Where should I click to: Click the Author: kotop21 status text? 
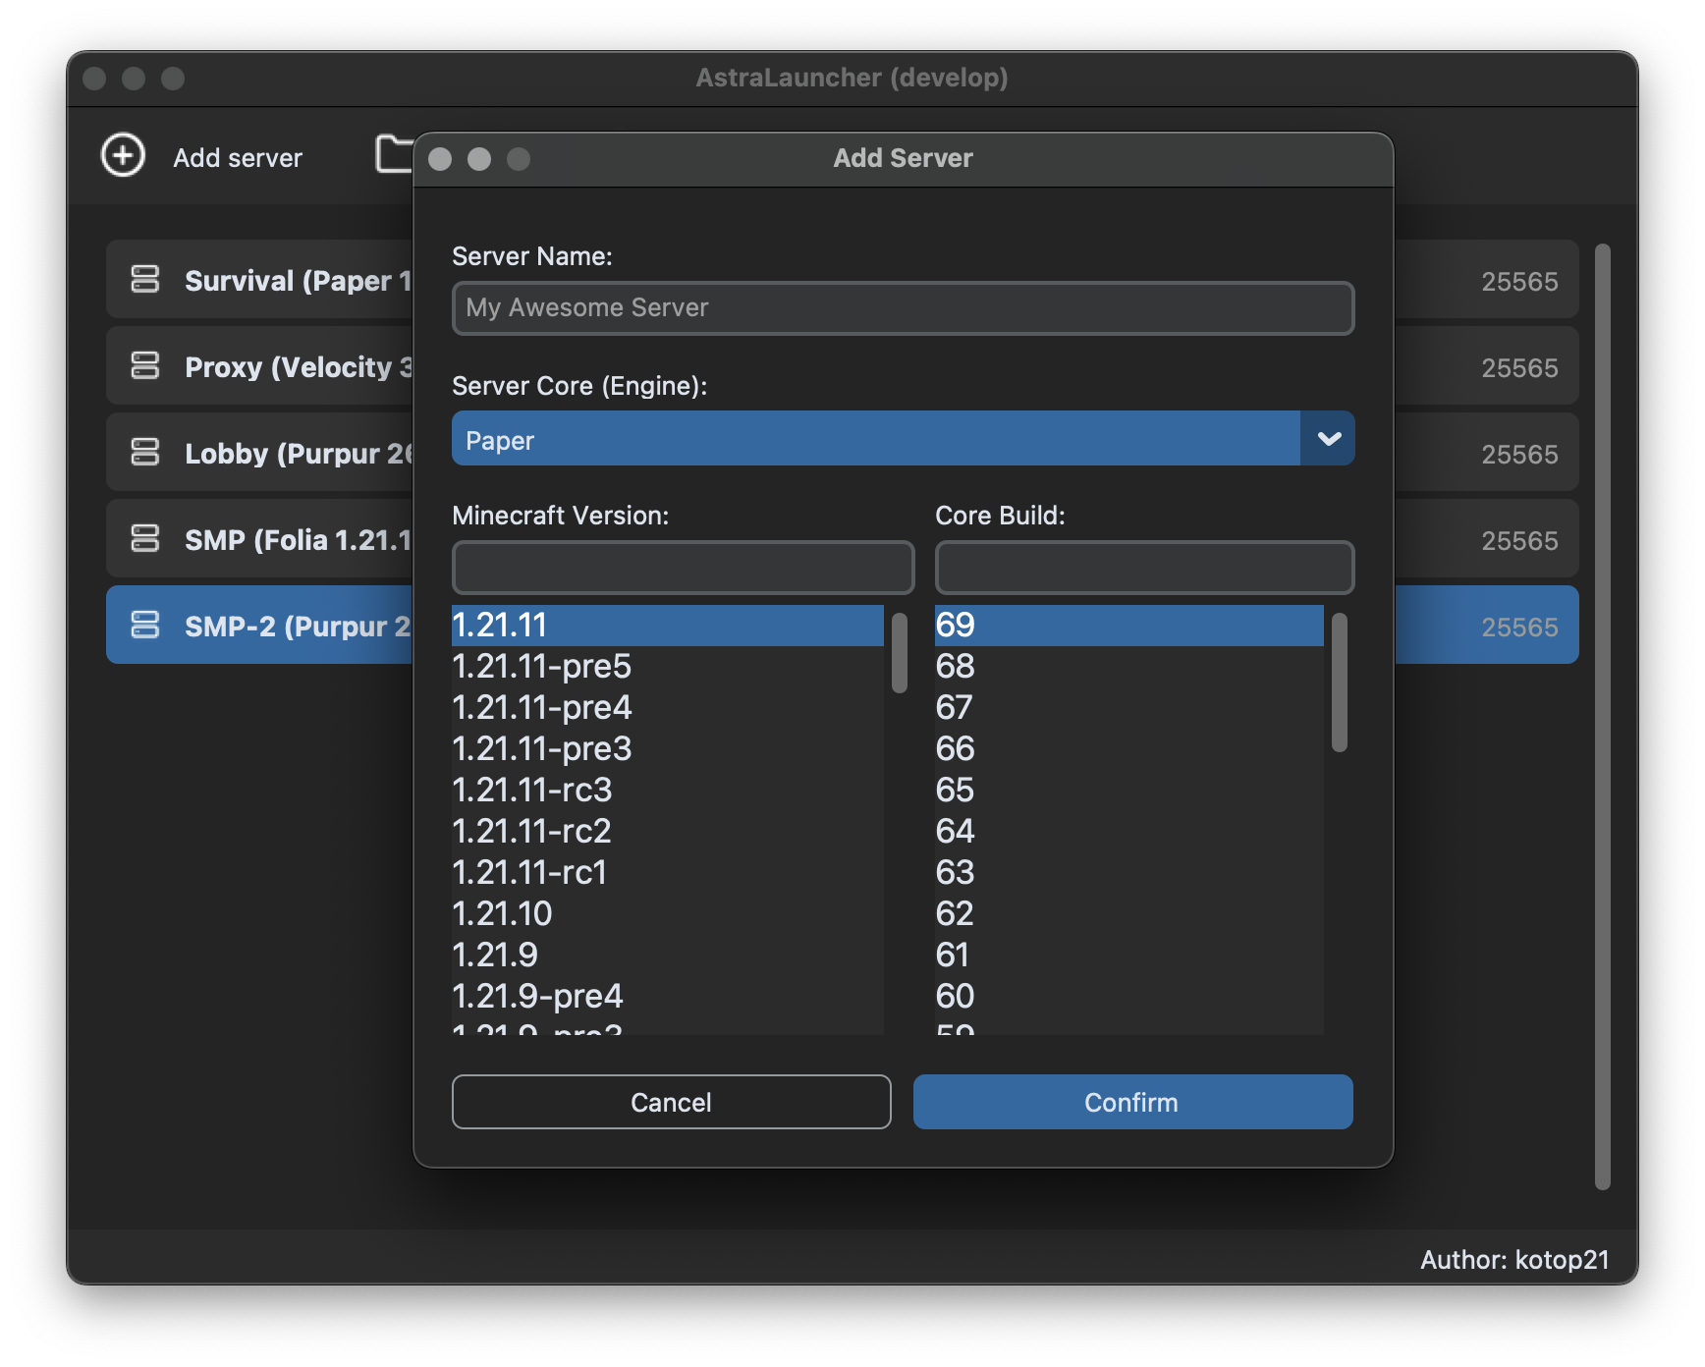(1514, 1260)
